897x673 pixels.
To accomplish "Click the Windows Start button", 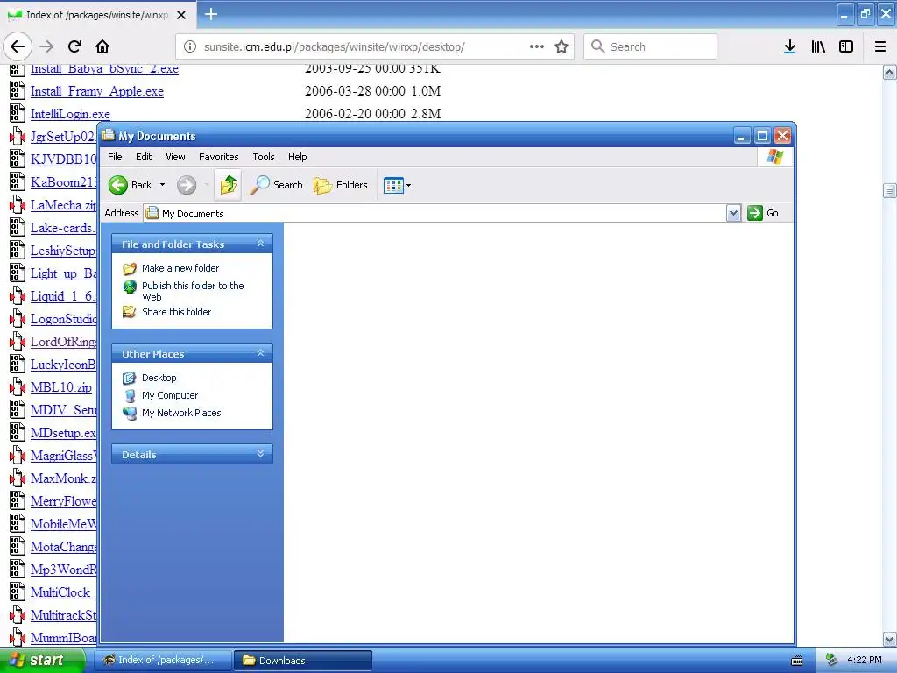I will pyautogui.click(x=42, y=661).
